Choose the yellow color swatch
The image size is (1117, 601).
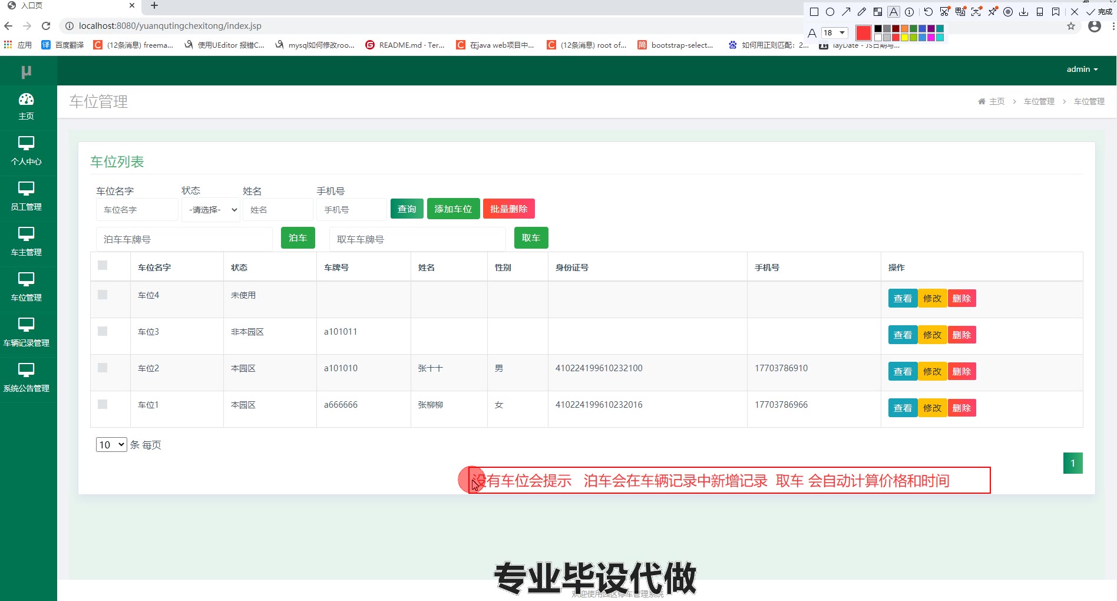click(x=904, y=38)
